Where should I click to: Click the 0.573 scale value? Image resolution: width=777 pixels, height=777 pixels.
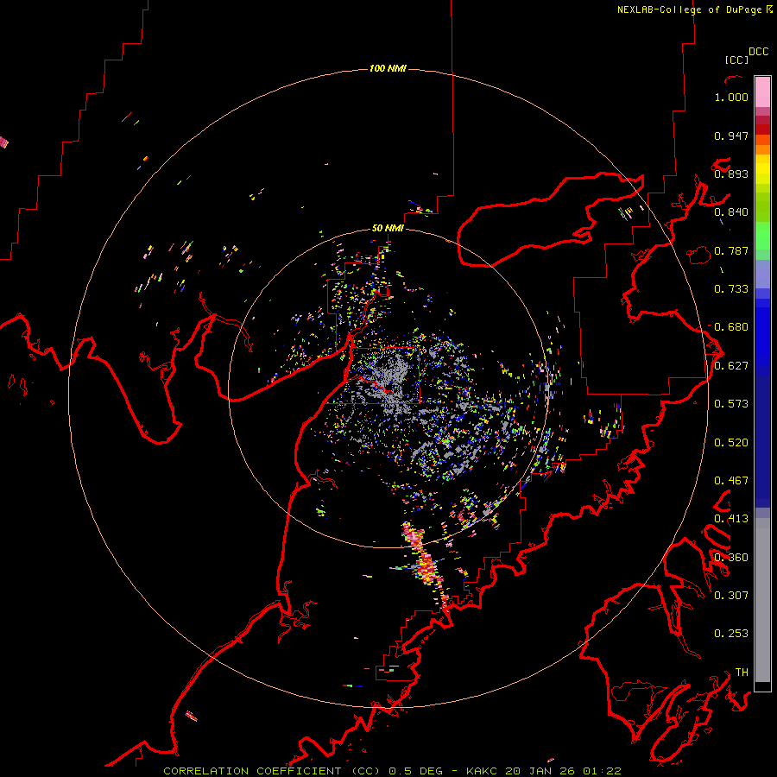tap(731, 404)
